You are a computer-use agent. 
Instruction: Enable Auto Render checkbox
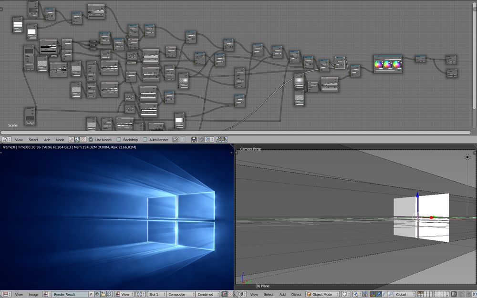pos(145,140)
